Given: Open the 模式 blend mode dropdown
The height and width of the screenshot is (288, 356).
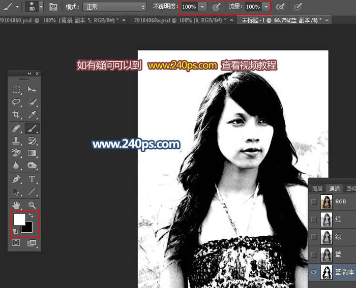Looking at the screenshot, I should [x=114, y=7].
